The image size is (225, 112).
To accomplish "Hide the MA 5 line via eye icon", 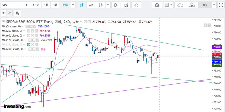I will [x=27, y=26].
